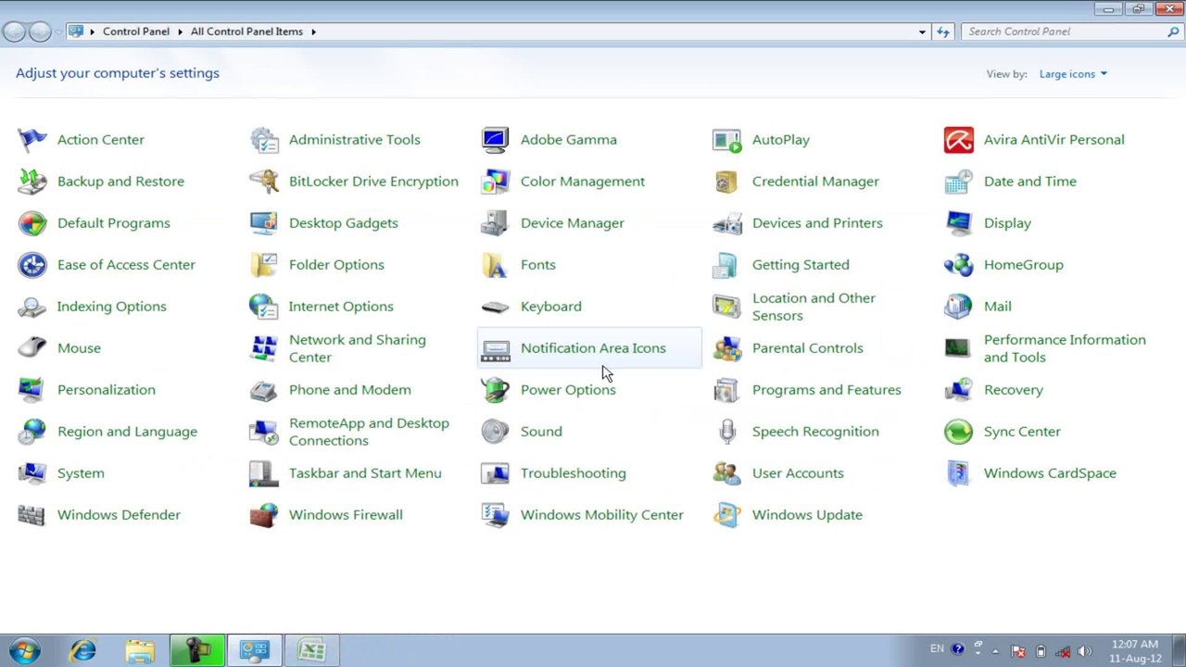Click the User Accounts link
The height and width of the screenshot is (667, 1186).
click(x=798, y=473)
